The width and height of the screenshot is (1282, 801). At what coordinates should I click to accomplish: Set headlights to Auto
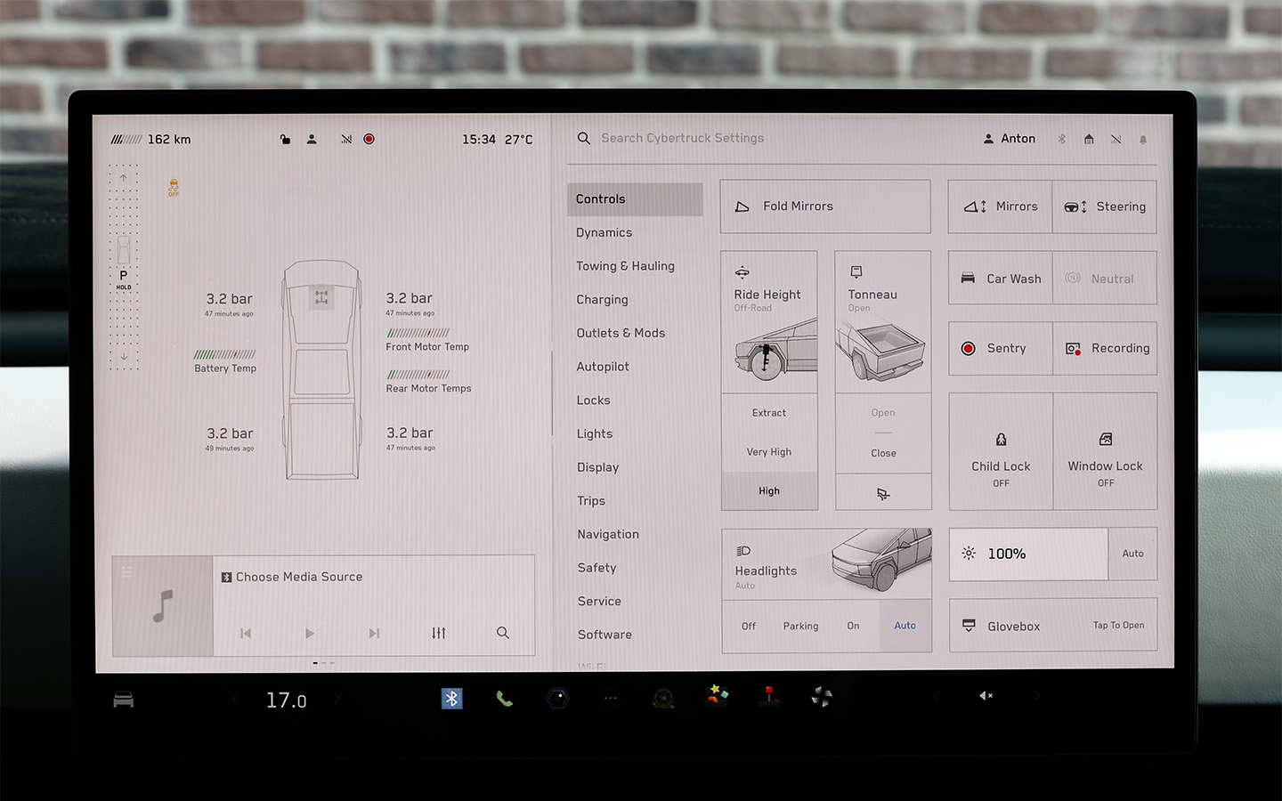905,626
